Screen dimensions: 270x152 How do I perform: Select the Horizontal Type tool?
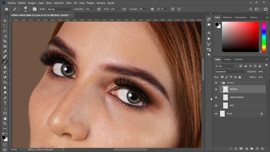tap(5, 103)
